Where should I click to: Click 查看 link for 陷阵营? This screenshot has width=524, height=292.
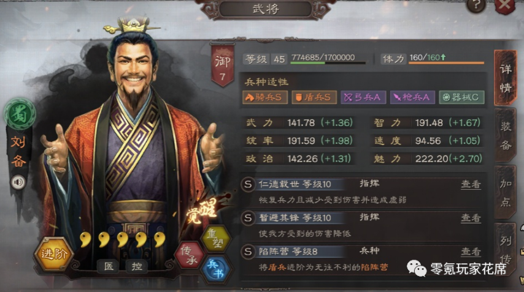[471, 252]
